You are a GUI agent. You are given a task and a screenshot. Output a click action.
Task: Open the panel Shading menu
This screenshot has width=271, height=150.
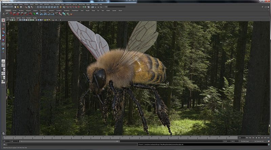(x=13, y=18)
